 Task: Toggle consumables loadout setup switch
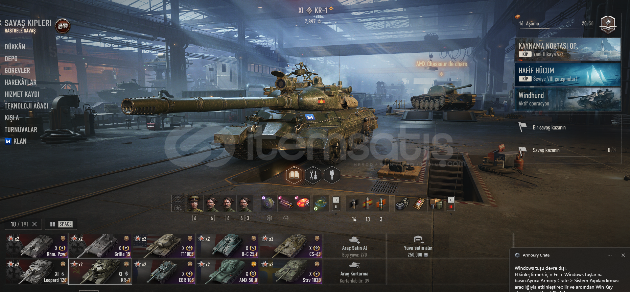(x=450, y=203)
